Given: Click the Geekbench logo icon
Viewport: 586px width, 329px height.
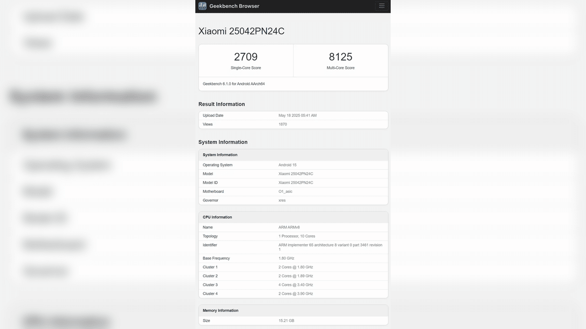Looking at the screenshot, I should point(202,6).
